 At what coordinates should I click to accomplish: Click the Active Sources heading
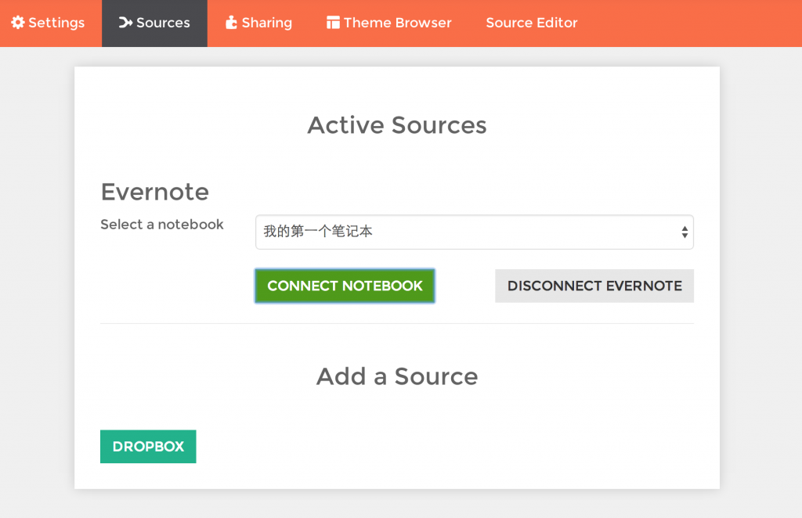point(397,125)
